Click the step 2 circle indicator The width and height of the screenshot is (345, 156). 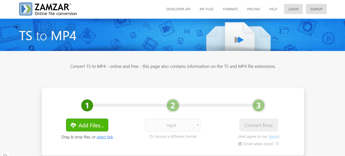(x=173, y=106)
